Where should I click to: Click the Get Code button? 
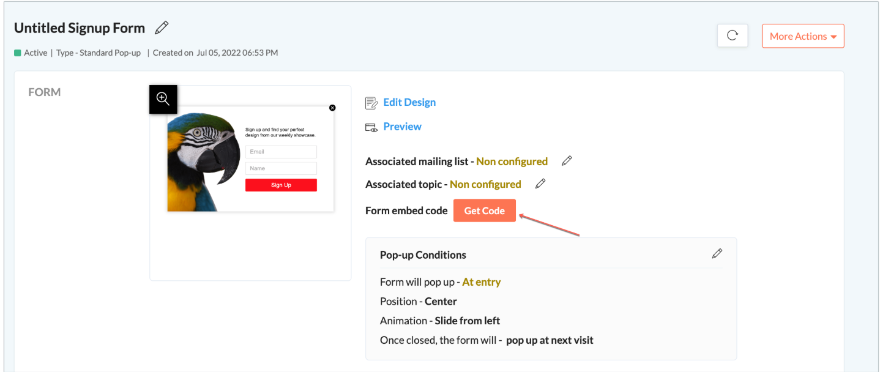click(x=484, y=210)
